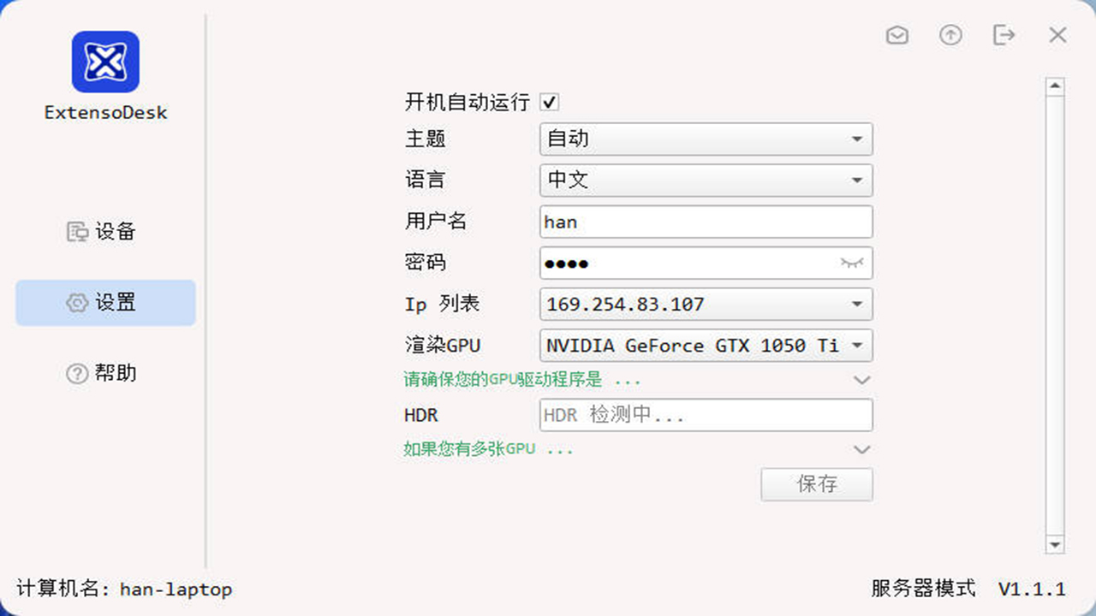Toggle password visibility in the 密码 field
Screen dimensions: 1096x616
tap(850, 264)
